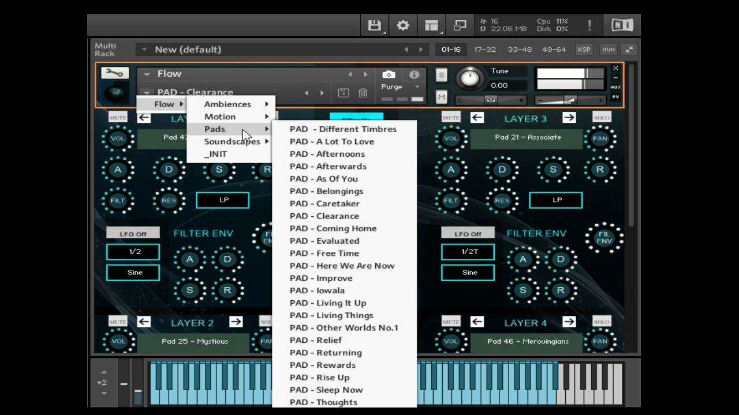Viewport: 739px width, 415px height.
Task: Open the Flow instrument edit wrench icon
Action: (x=114, y=73)
